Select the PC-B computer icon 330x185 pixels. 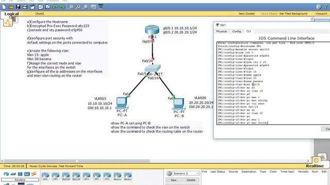(x=179, y=104)
